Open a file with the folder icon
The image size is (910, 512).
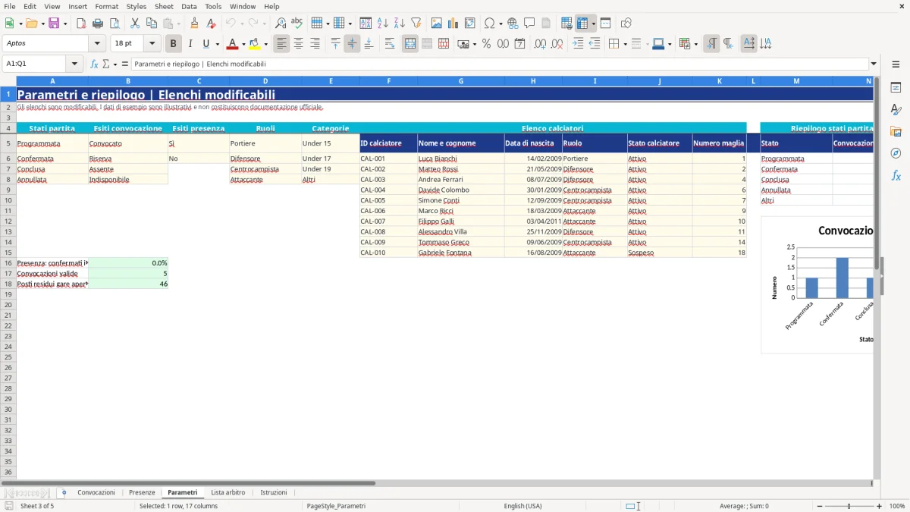30,24
